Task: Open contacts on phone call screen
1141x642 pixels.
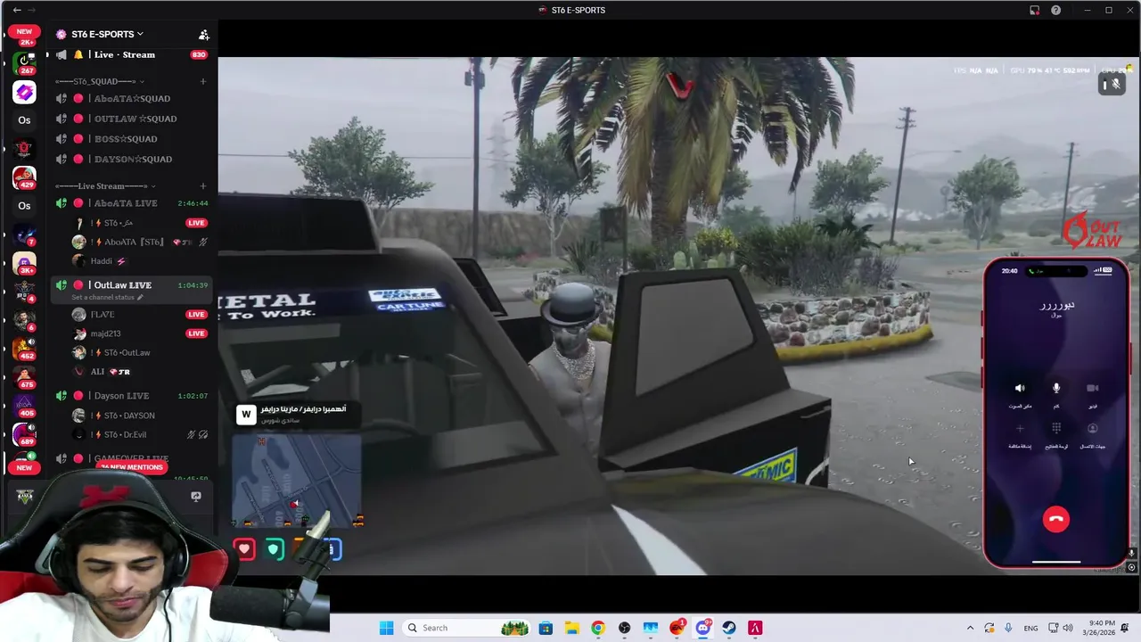Action: 1093,429
